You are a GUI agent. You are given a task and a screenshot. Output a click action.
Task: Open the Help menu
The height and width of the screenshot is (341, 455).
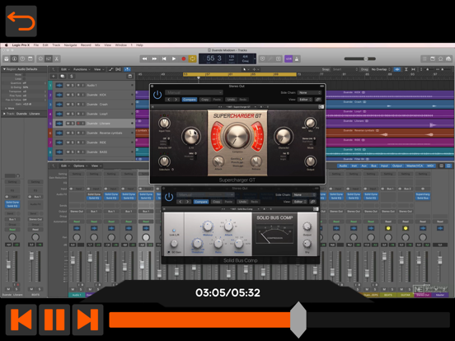[x=139, y=45]
